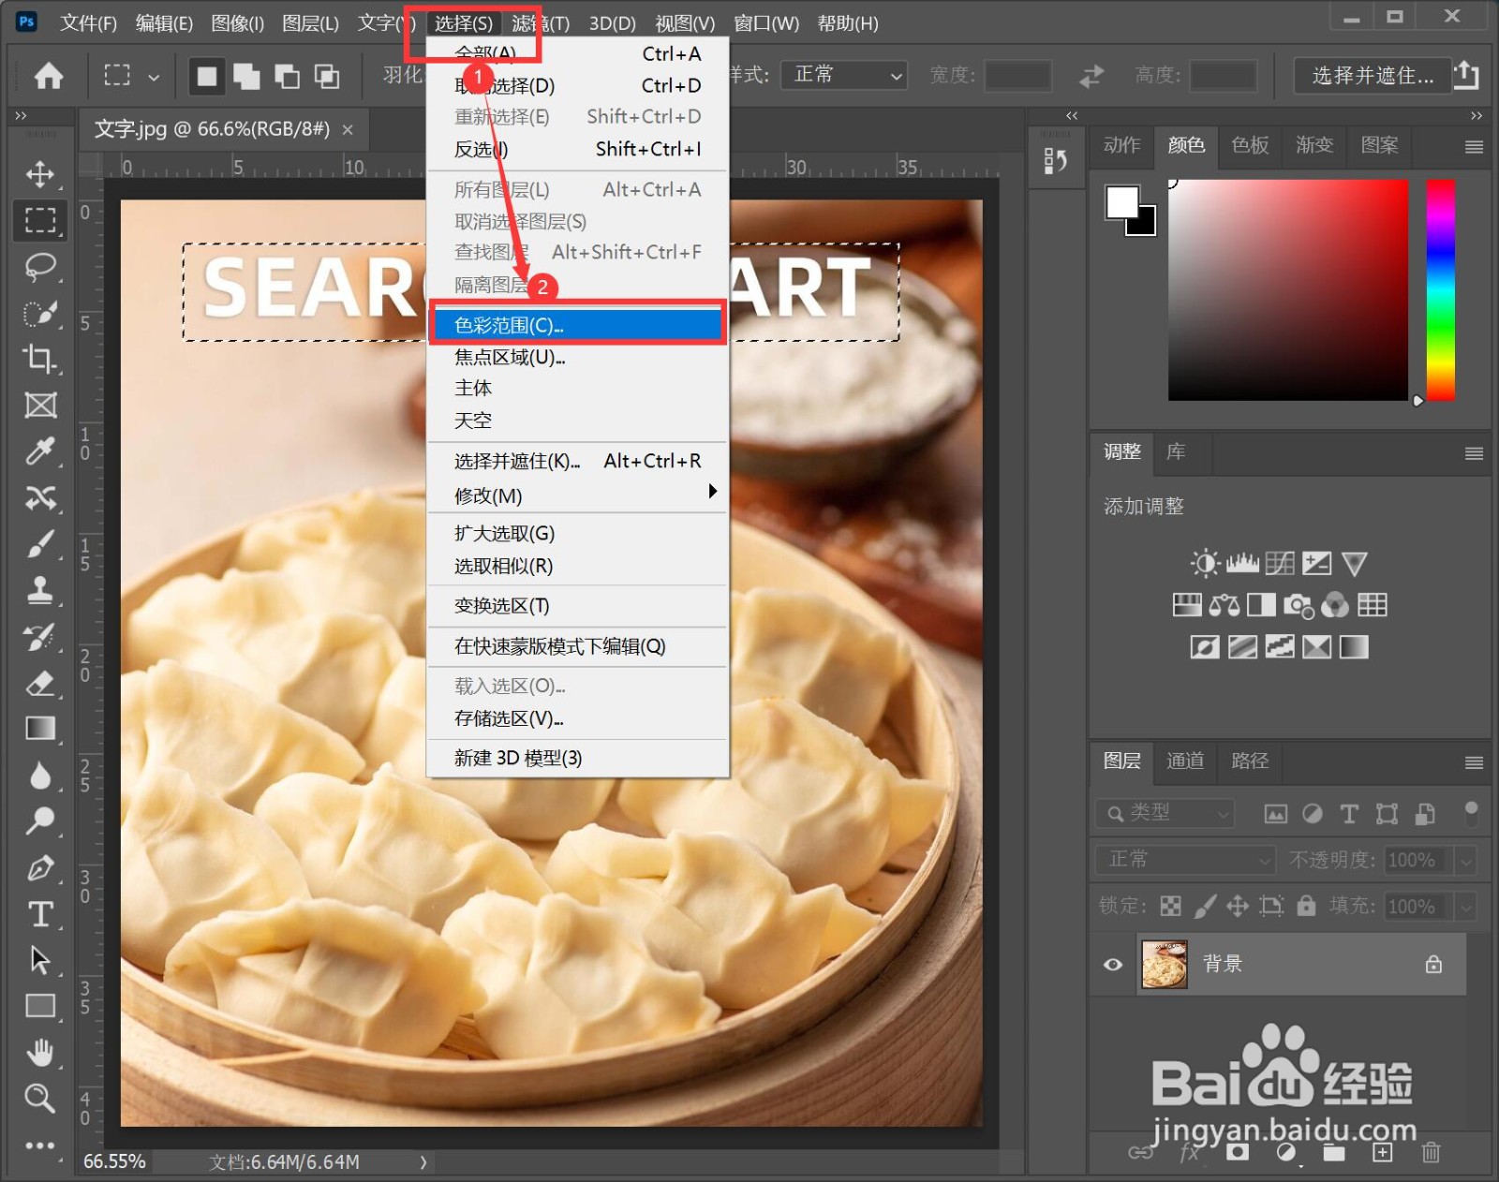Viewport: 1499px width, 1182px height.
Task: Select the Brush tool
Action: pos(39,544)
